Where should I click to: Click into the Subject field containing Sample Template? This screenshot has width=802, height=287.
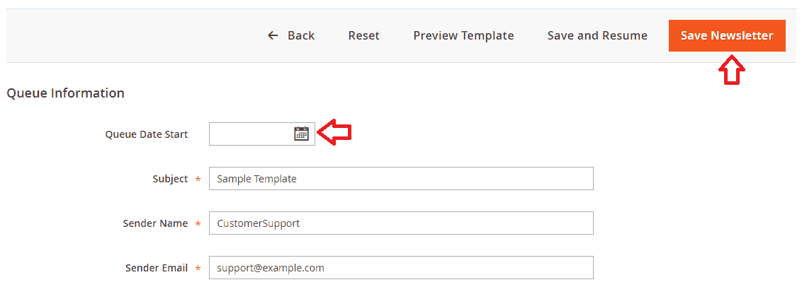coord(401,178)
